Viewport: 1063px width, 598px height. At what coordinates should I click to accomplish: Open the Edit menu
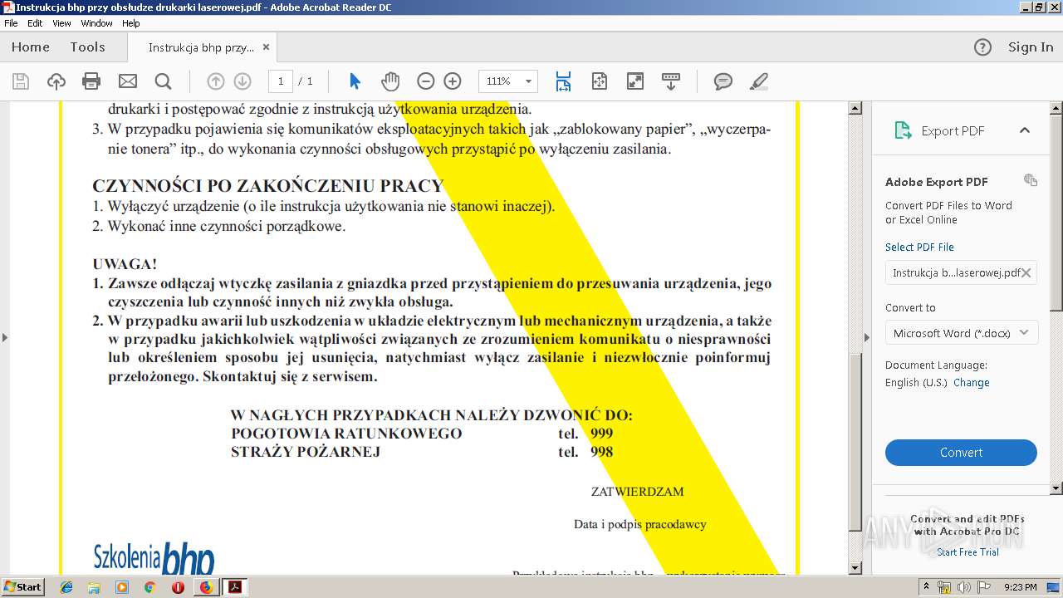click(35, 23)
